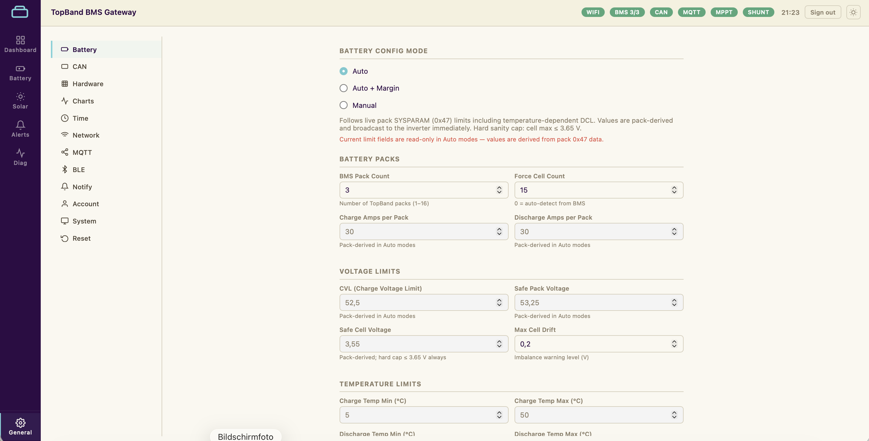Click the CVL Charge Voltage Limit stepper arrows
Screen dimensions: 869x441
[499, 303]
